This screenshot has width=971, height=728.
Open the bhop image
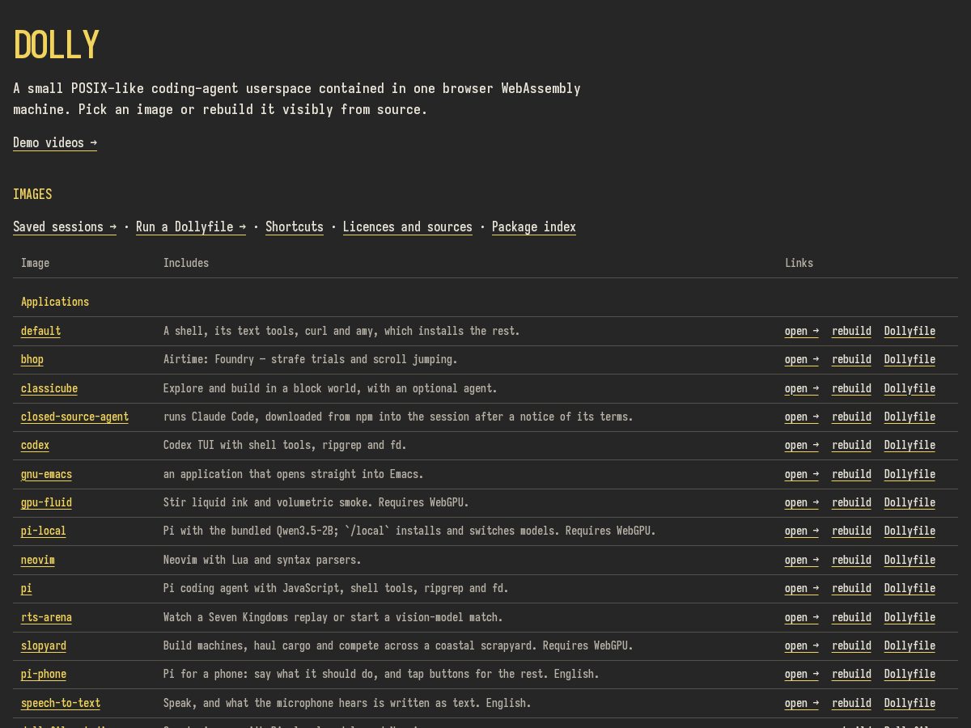click(802, 359)
